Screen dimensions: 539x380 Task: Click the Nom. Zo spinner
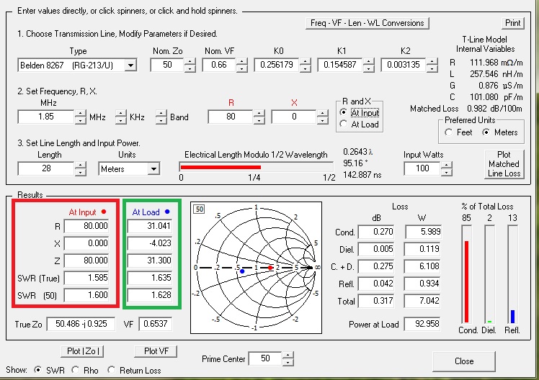tap(190, 65)
